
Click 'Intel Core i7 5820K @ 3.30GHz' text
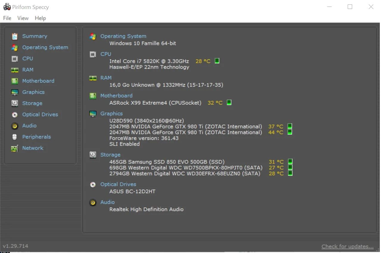(x=149, y=61)
